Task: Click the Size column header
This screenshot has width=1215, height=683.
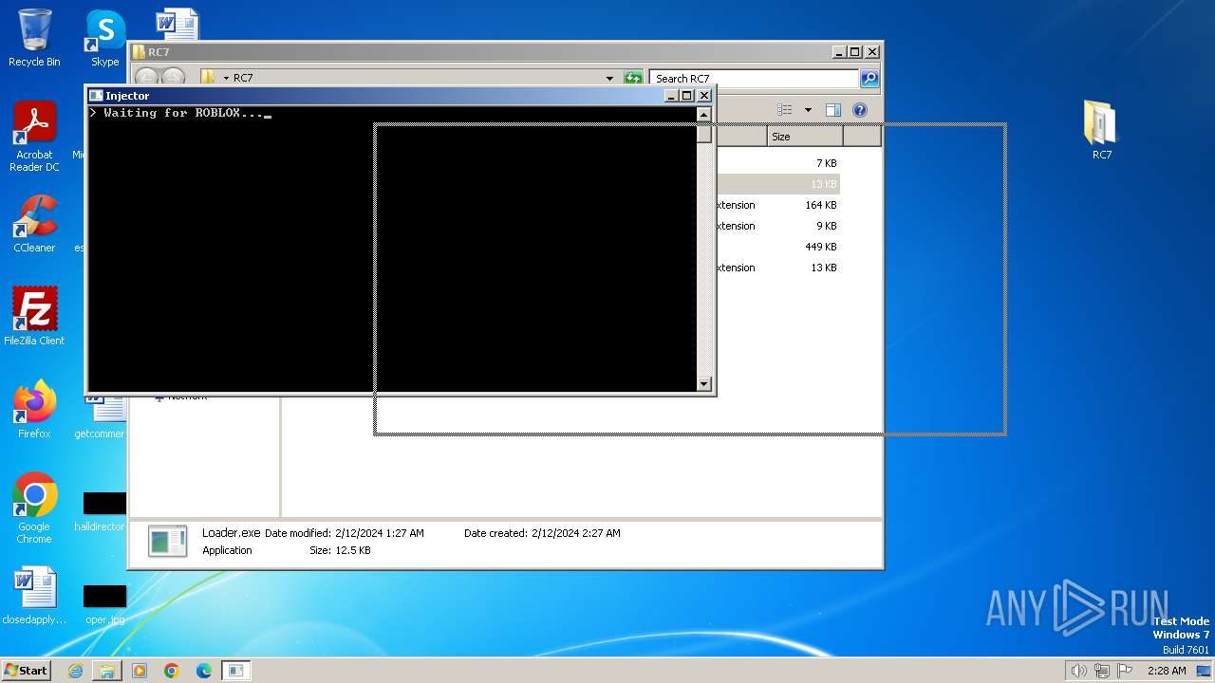Action: 805,137
